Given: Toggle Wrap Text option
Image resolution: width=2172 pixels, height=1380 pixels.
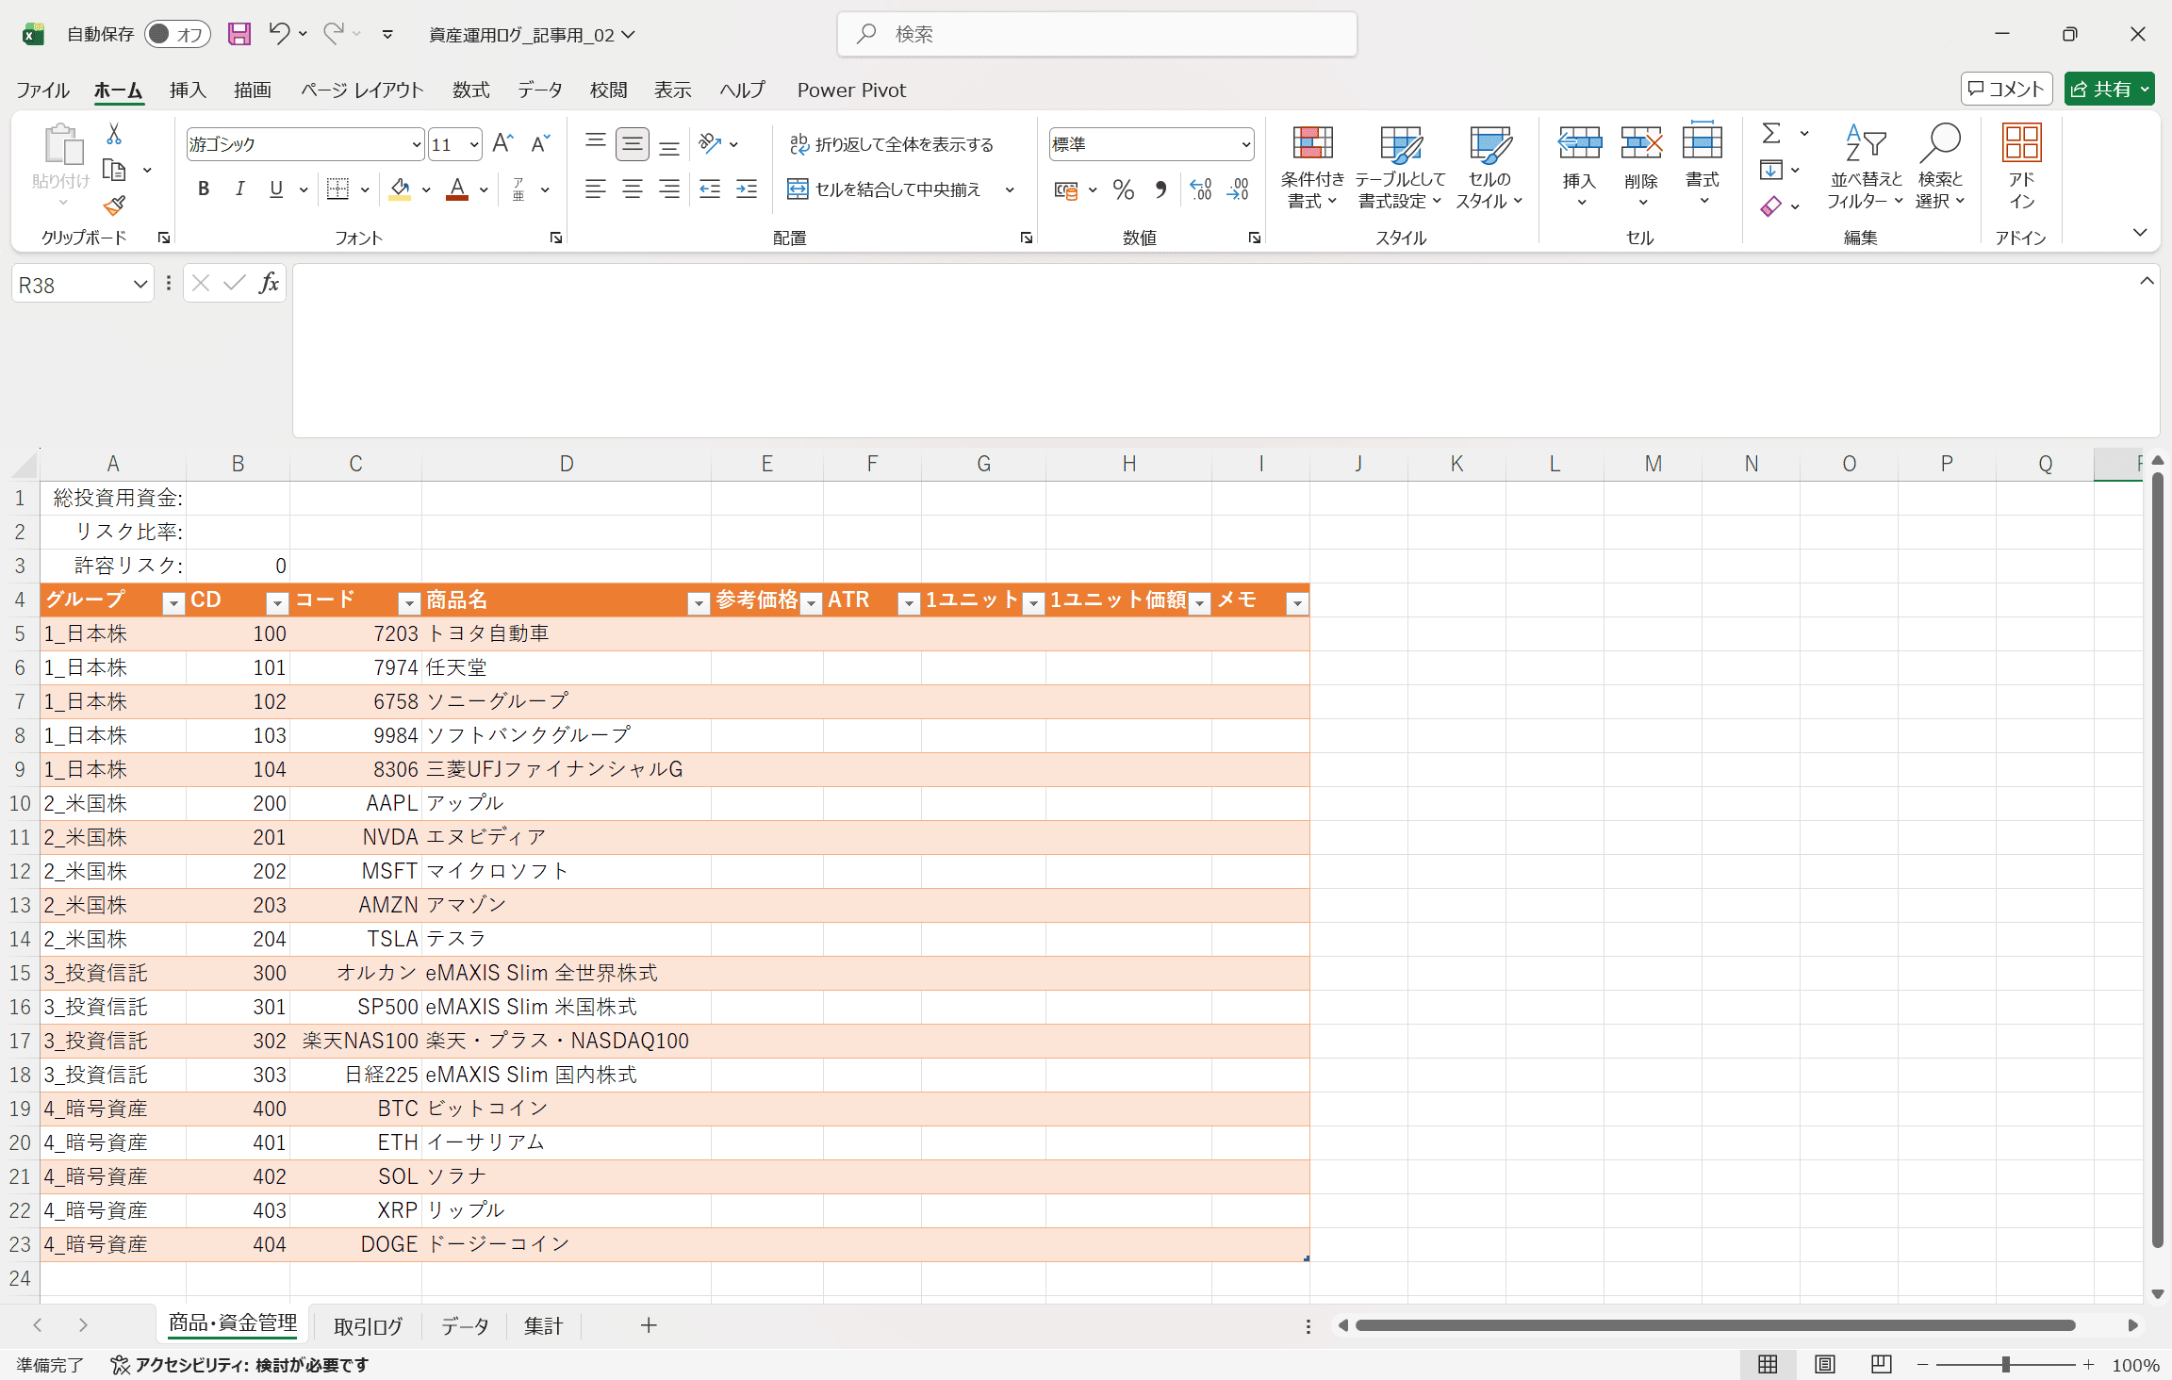Looking at the screenshot, I should [x=891, y=144].
